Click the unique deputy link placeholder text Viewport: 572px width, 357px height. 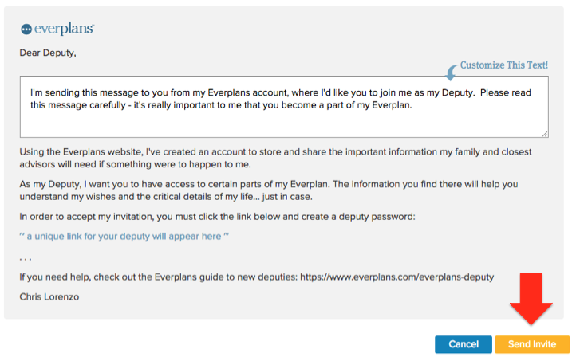point(124,237)
